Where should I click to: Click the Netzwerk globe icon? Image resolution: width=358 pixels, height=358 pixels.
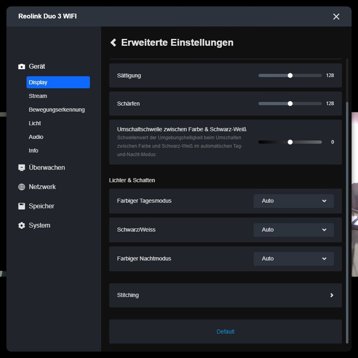click(x=21, y=187)
